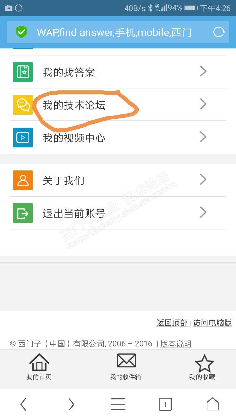Tap the orange 关于我们 person icon
Screen dimensions: 236x420
[x=23, y=180]
